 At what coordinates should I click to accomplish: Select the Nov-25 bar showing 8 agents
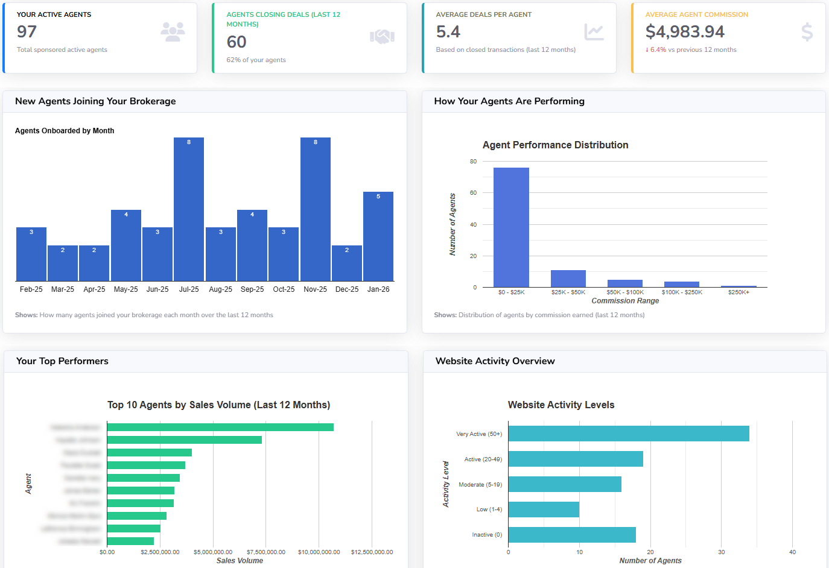pos(315,211)
